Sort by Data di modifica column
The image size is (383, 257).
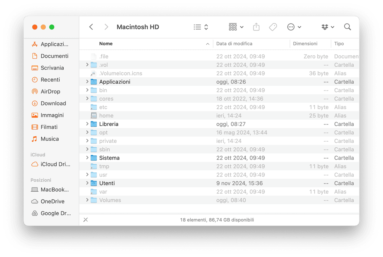point(234,44)
